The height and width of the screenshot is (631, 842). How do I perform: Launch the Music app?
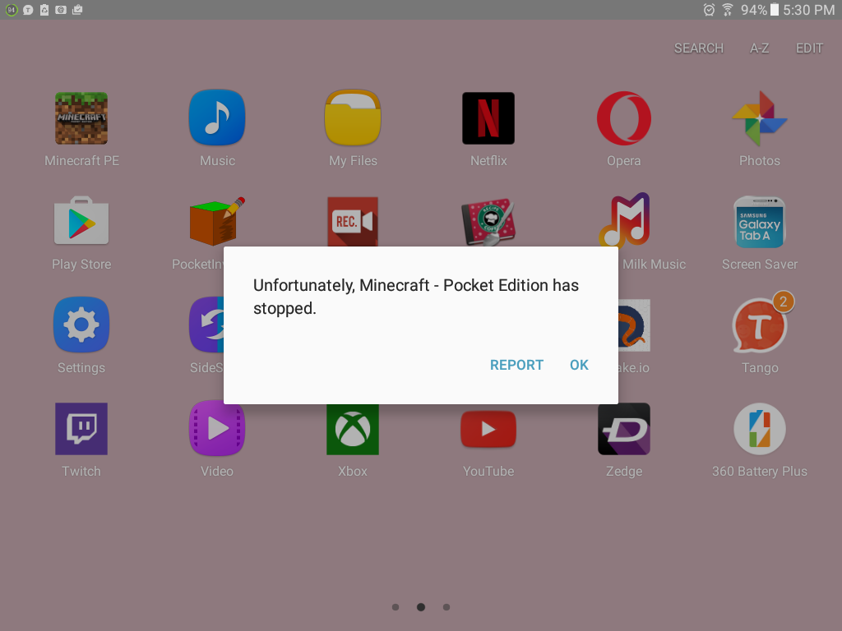pyautogui.click(x=217, y=117)
